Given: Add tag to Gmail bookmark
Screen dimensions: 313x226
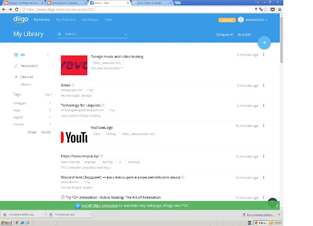Looking at the screenshot, I should tap(90, 90).
